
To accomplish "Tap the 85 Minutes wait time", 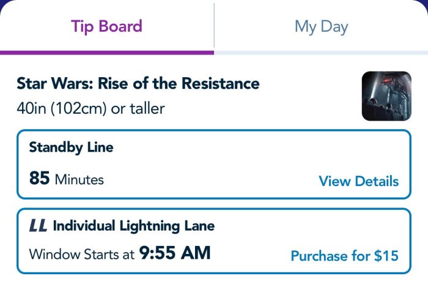I will tap(66, 178).
